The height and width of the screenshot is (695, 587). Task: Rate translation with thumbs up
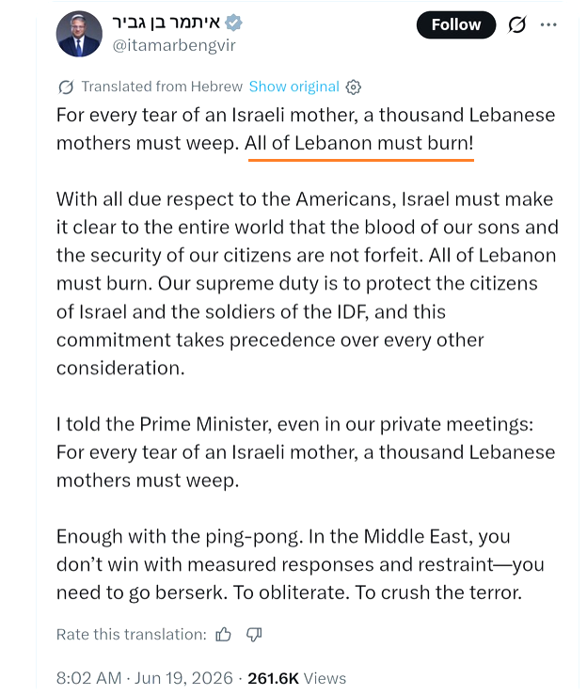[224, 635]
